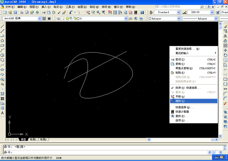Switch to the 布局1 layout tab

[33, 140]
